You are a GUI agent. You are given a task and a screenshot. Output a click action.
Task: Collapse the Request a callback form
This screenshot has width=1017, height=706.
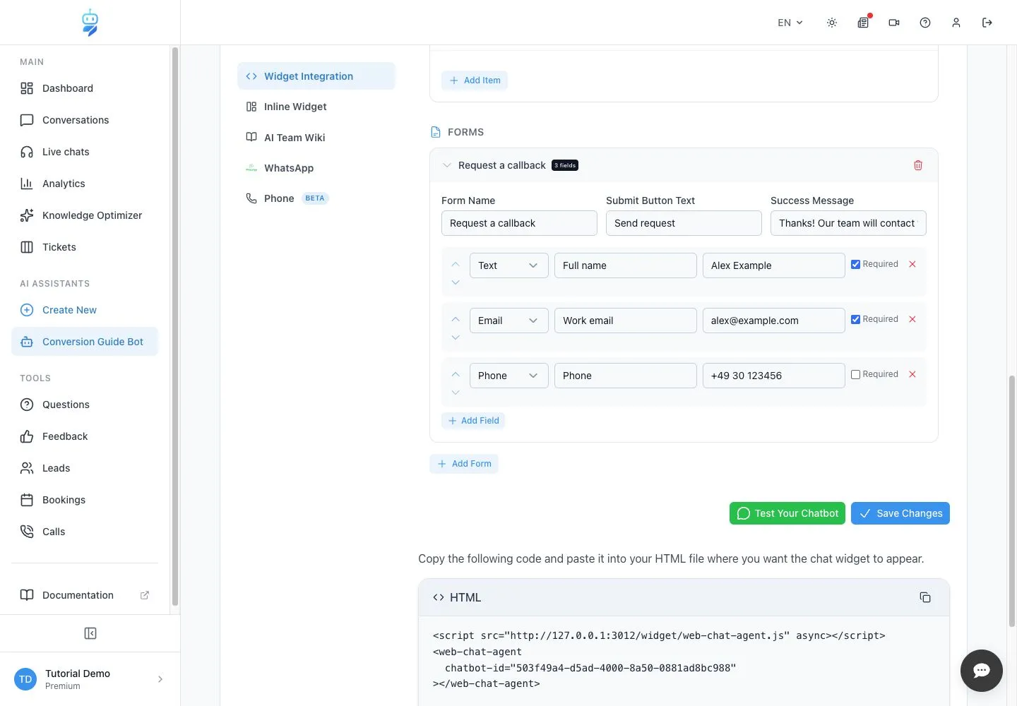pyautogui.click(x=447, y=165)
